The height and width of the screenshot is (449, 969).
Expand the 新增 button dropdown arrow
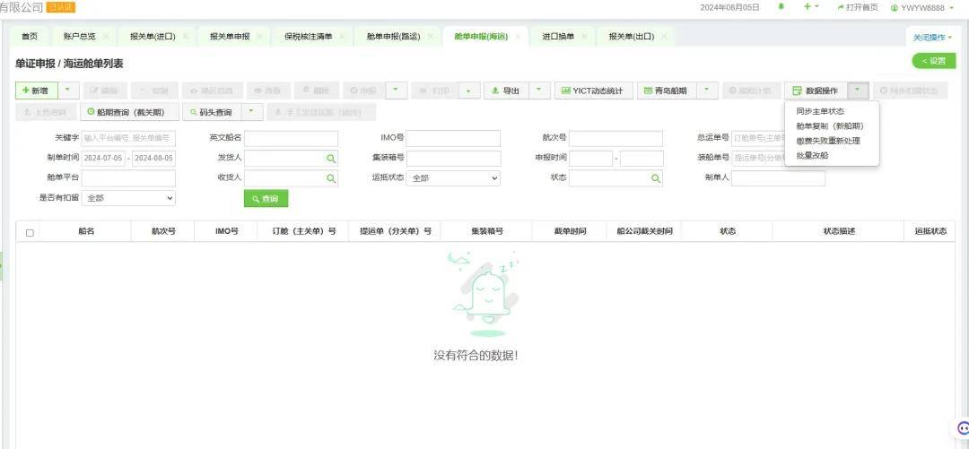coord(67,91)
